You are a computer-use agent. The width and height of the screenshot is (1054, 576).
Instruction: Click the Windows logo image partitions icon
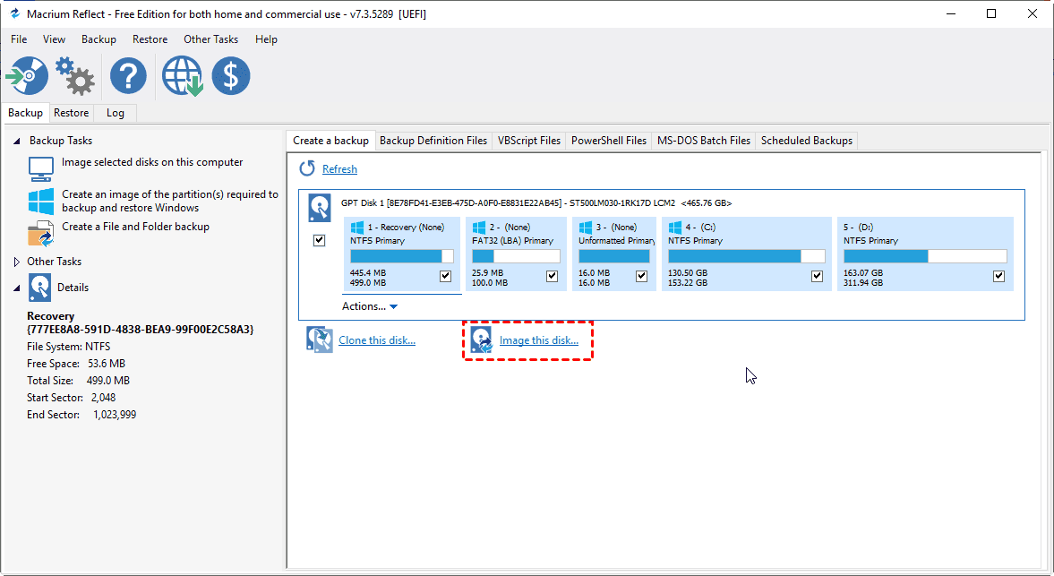41,201
